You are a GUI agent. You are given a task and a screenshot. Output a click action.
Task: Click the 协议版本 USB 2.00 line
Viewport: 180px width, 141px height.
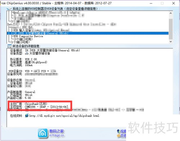(23, 59)
